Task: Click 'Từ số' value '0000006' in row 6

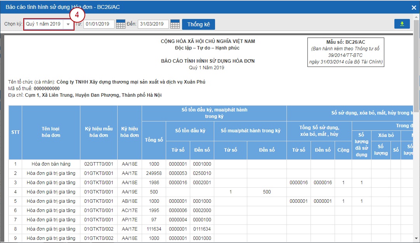Action: pyautogui.click(x=178, y=210)
